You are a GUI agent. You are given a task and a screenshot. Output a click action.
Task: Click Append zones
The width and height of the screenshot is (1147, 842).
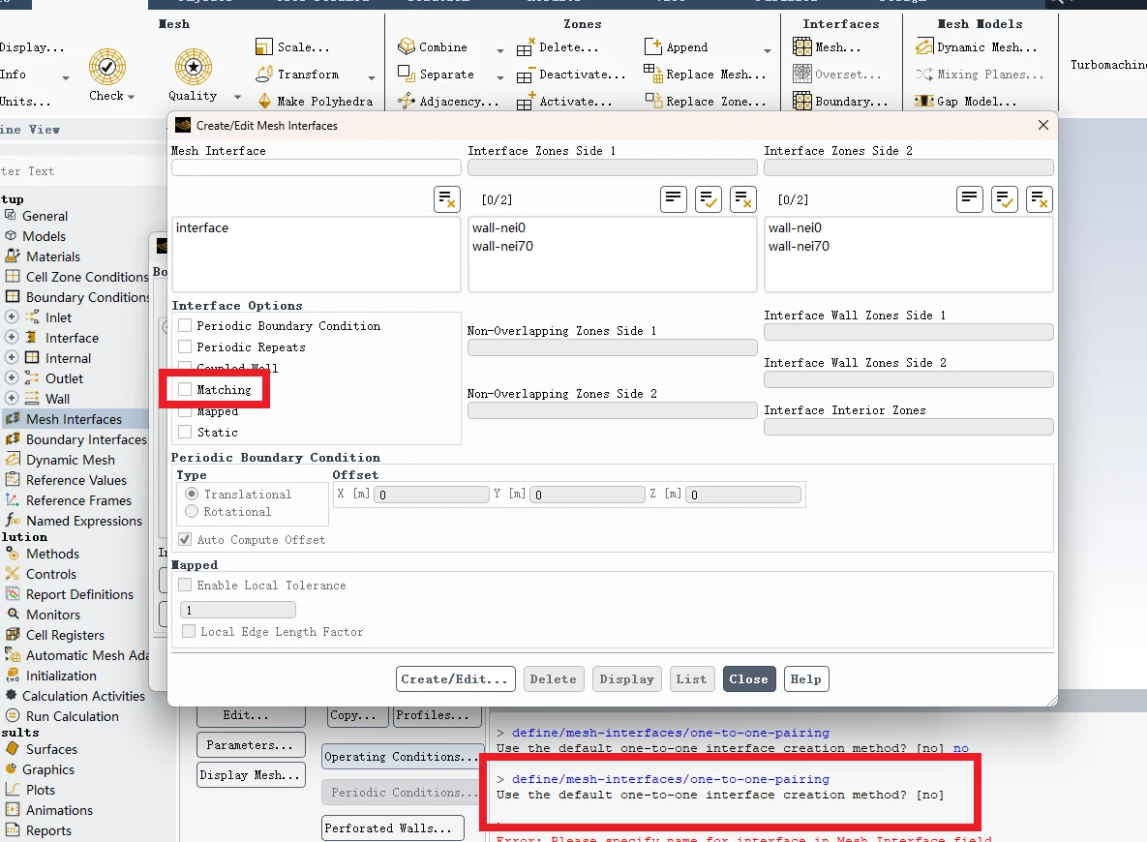click(676, 46)
